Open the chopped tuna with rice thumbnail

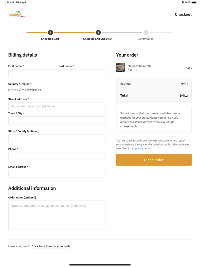coord(121,68)
